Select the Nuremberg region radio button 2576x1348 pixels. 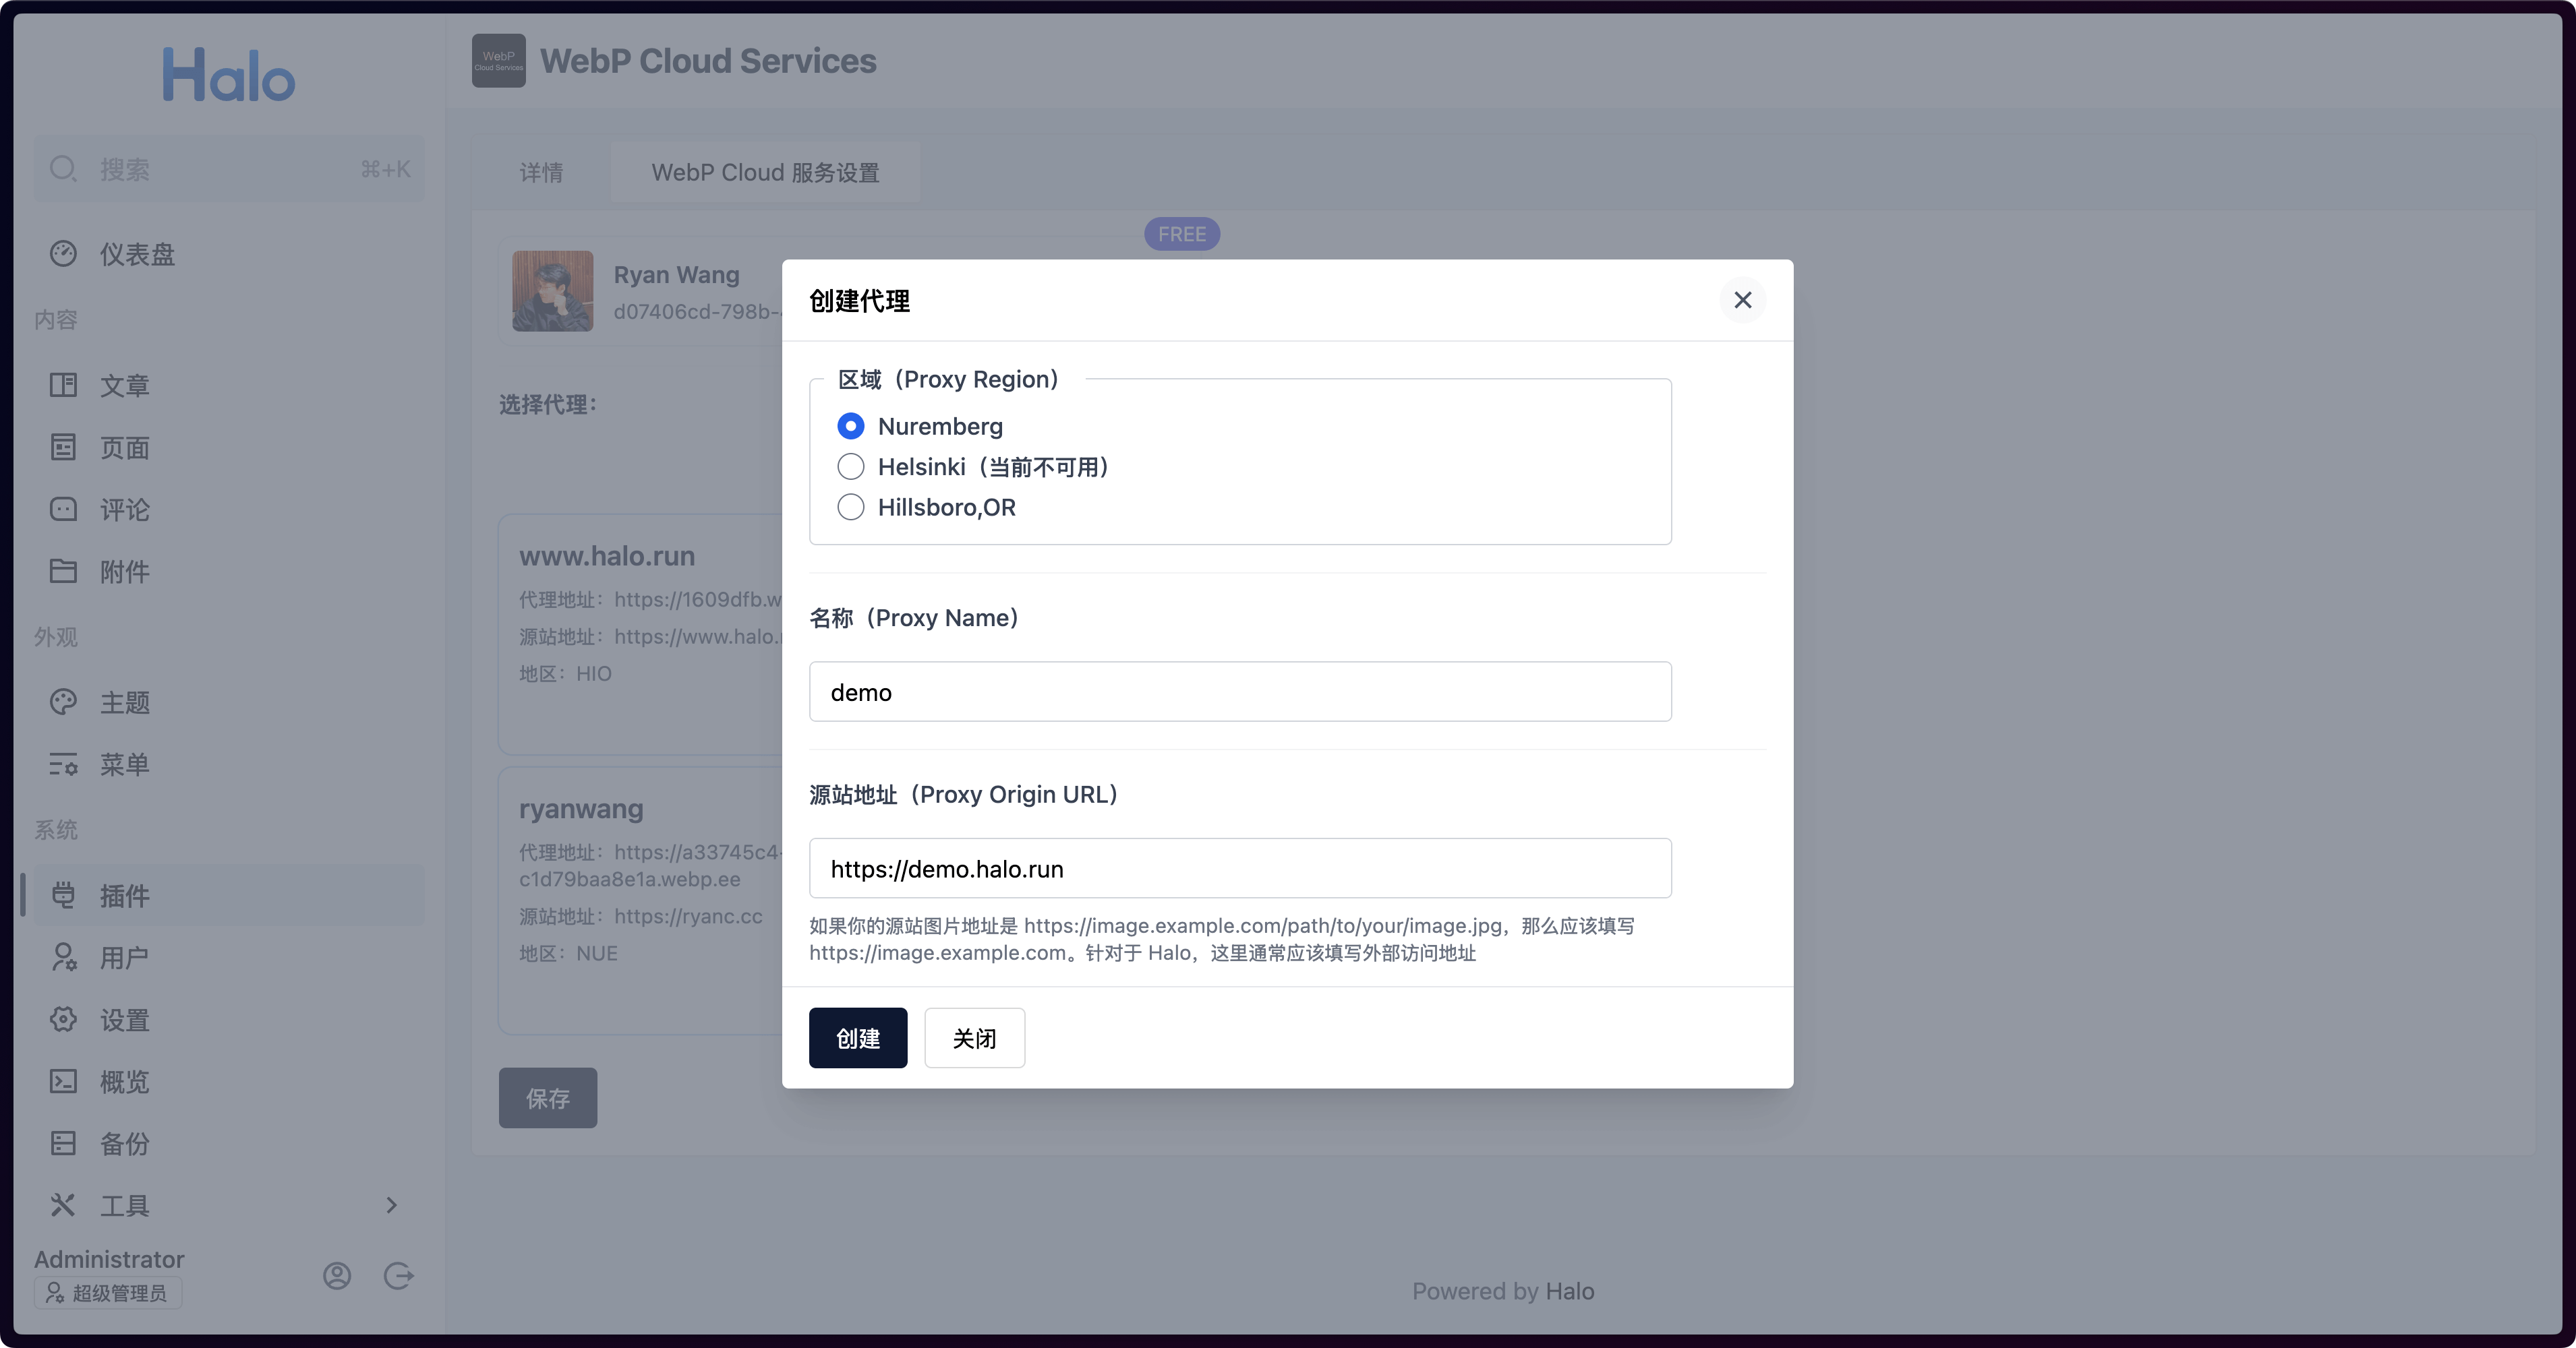point(850,427)
